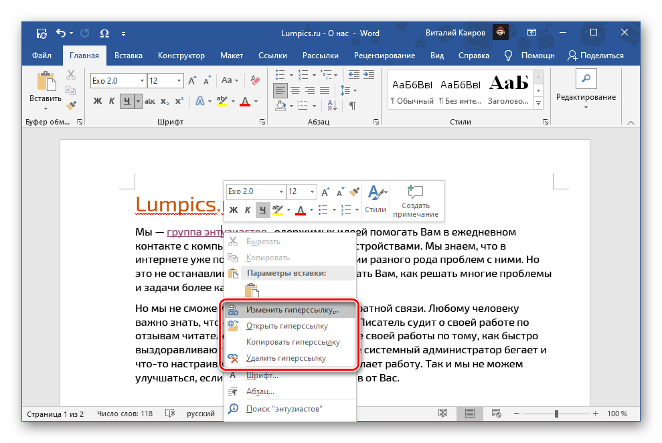The image size is (662, 443).
Task: Click bulleted list icon in ribbon
Action: (x=280, y=75)
